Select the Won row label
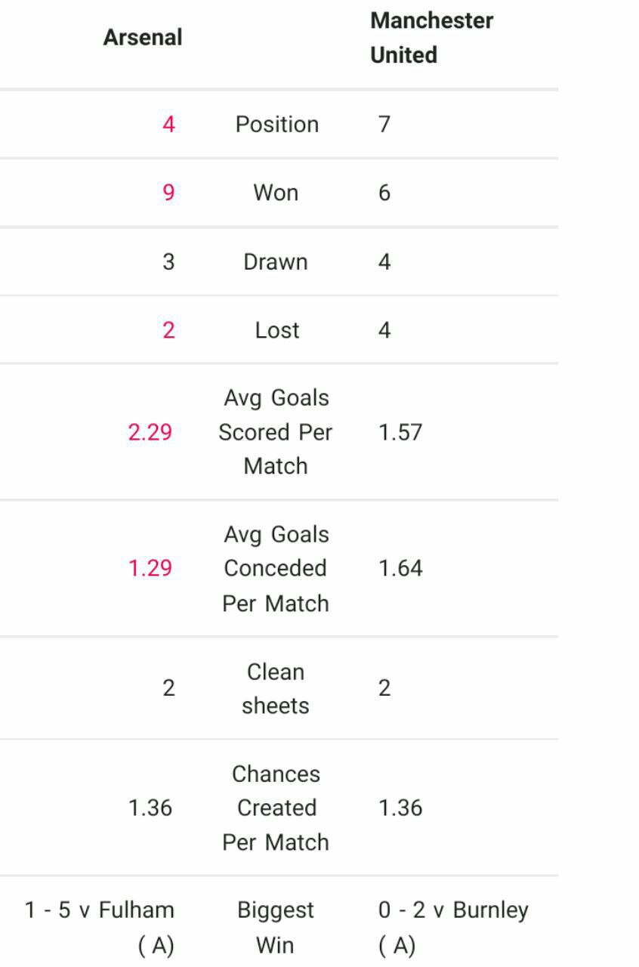The image size is (639, 967). 276,193
